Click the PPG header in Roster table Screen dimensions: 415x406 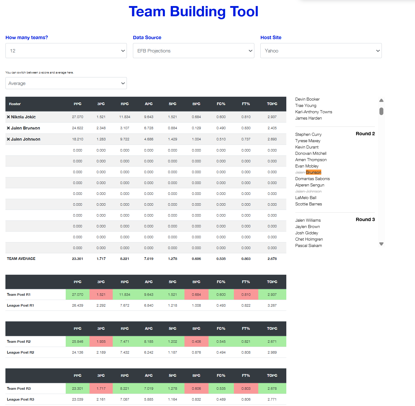77,104
